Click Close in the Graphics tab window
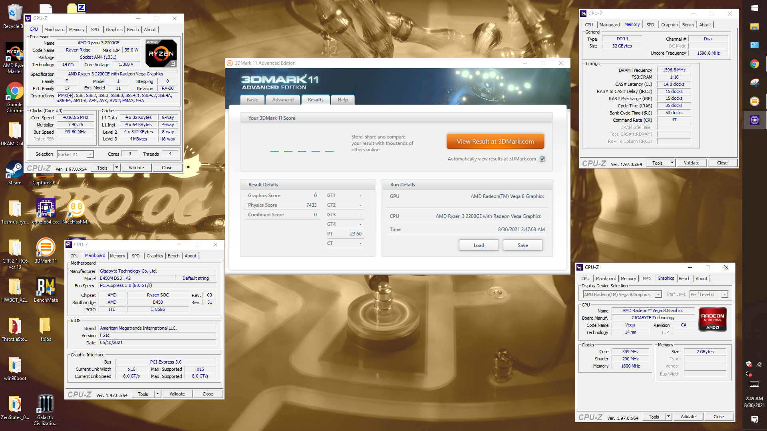767x431 pixels. click(x=719, y=417)
